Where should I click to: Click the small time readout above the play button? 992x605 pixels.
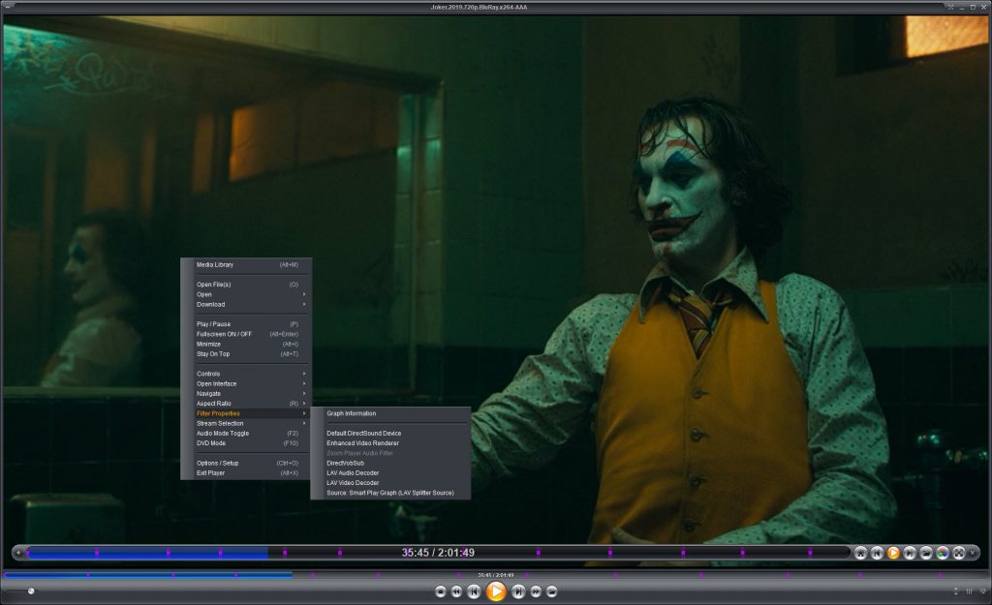[495, 575]
